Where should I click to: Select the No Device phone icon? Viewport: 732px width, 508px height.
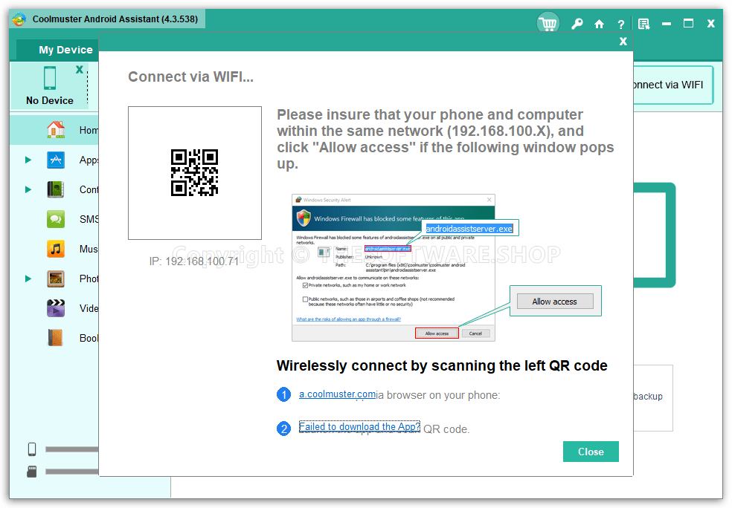click(50, 77)
